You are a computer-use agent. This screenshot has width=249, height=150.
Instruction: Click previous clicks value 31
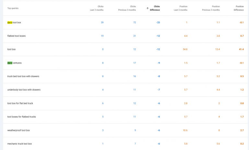tap(135, 36)
